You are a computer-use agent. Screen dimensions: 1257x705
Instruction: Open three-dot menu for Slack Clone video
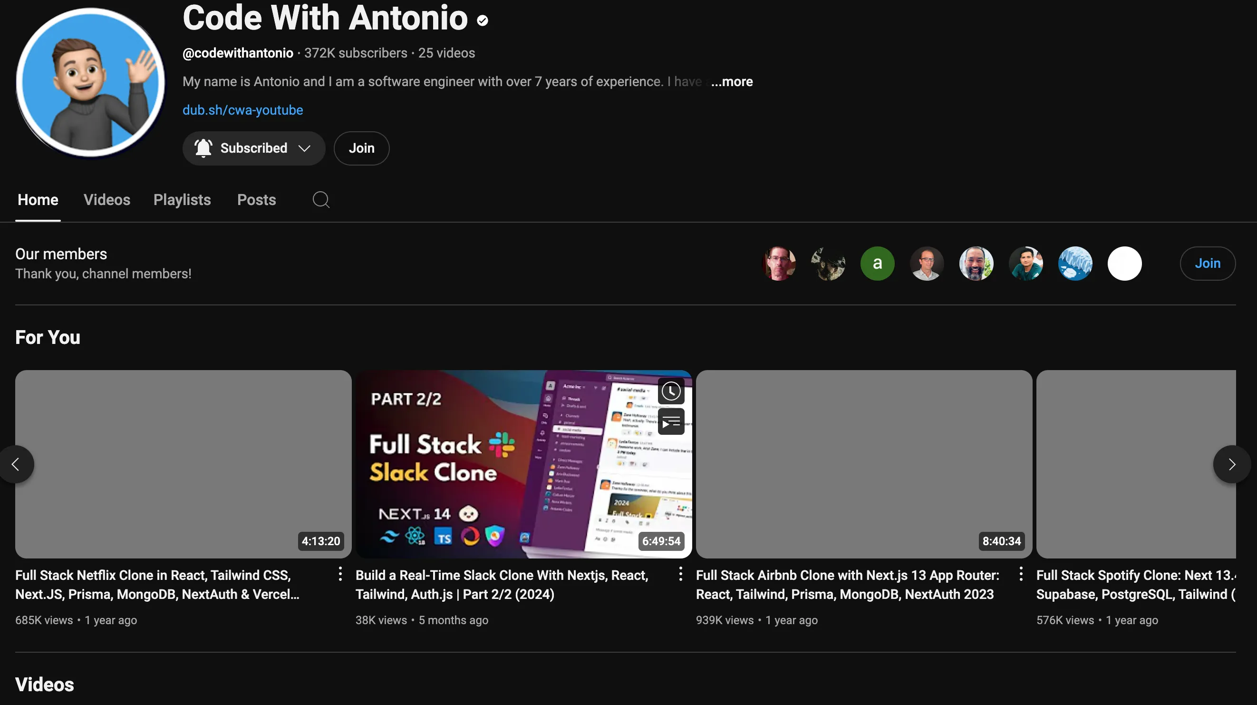680,574
